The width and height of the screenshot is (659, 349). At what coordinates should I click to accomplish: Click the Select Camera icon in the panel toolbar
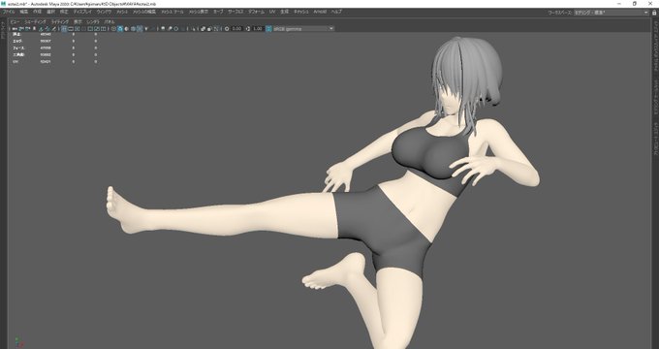pos(15,28)
